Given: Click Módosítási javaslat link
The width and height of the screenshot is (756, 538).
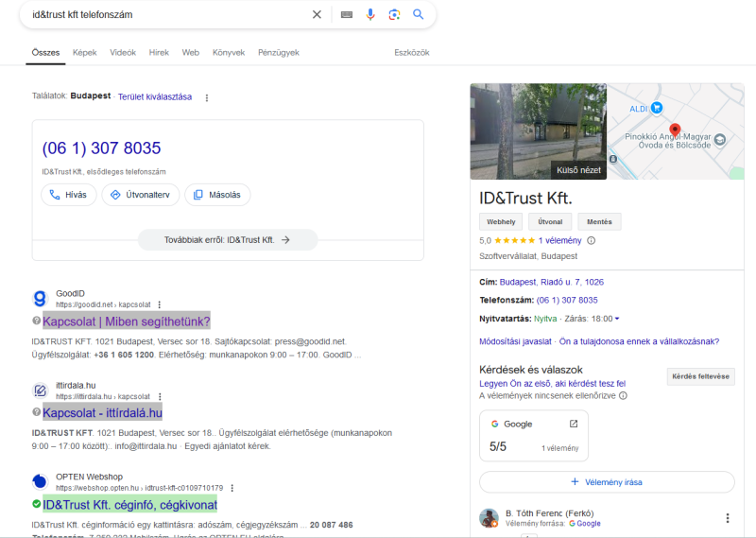Looking at the screenshot, I should click(x=515, y=341).
